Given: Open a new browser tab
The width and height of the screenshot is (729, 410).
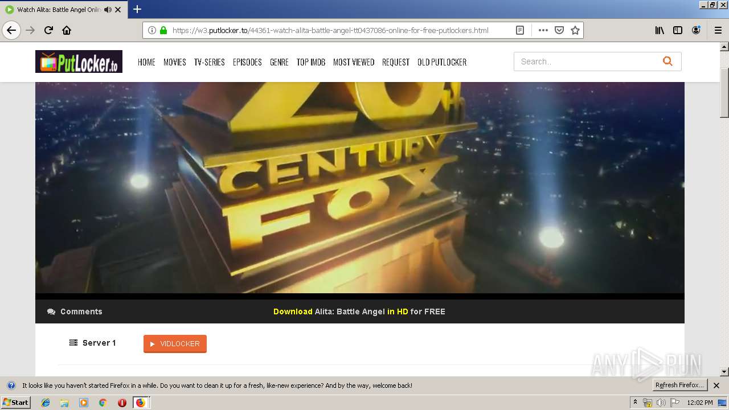Looking at the screenshot, I should click(137, 9).
